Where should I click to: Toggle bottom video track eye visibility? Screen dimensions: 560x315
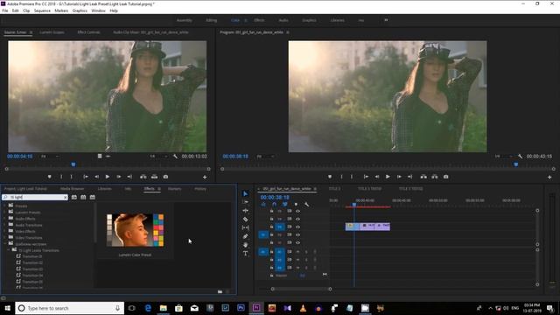pos(297,242)
